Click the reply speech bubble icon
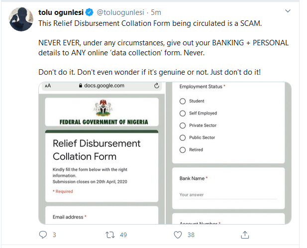The width and height of the screenshot is (307, 248). click(x=43, y=234)
